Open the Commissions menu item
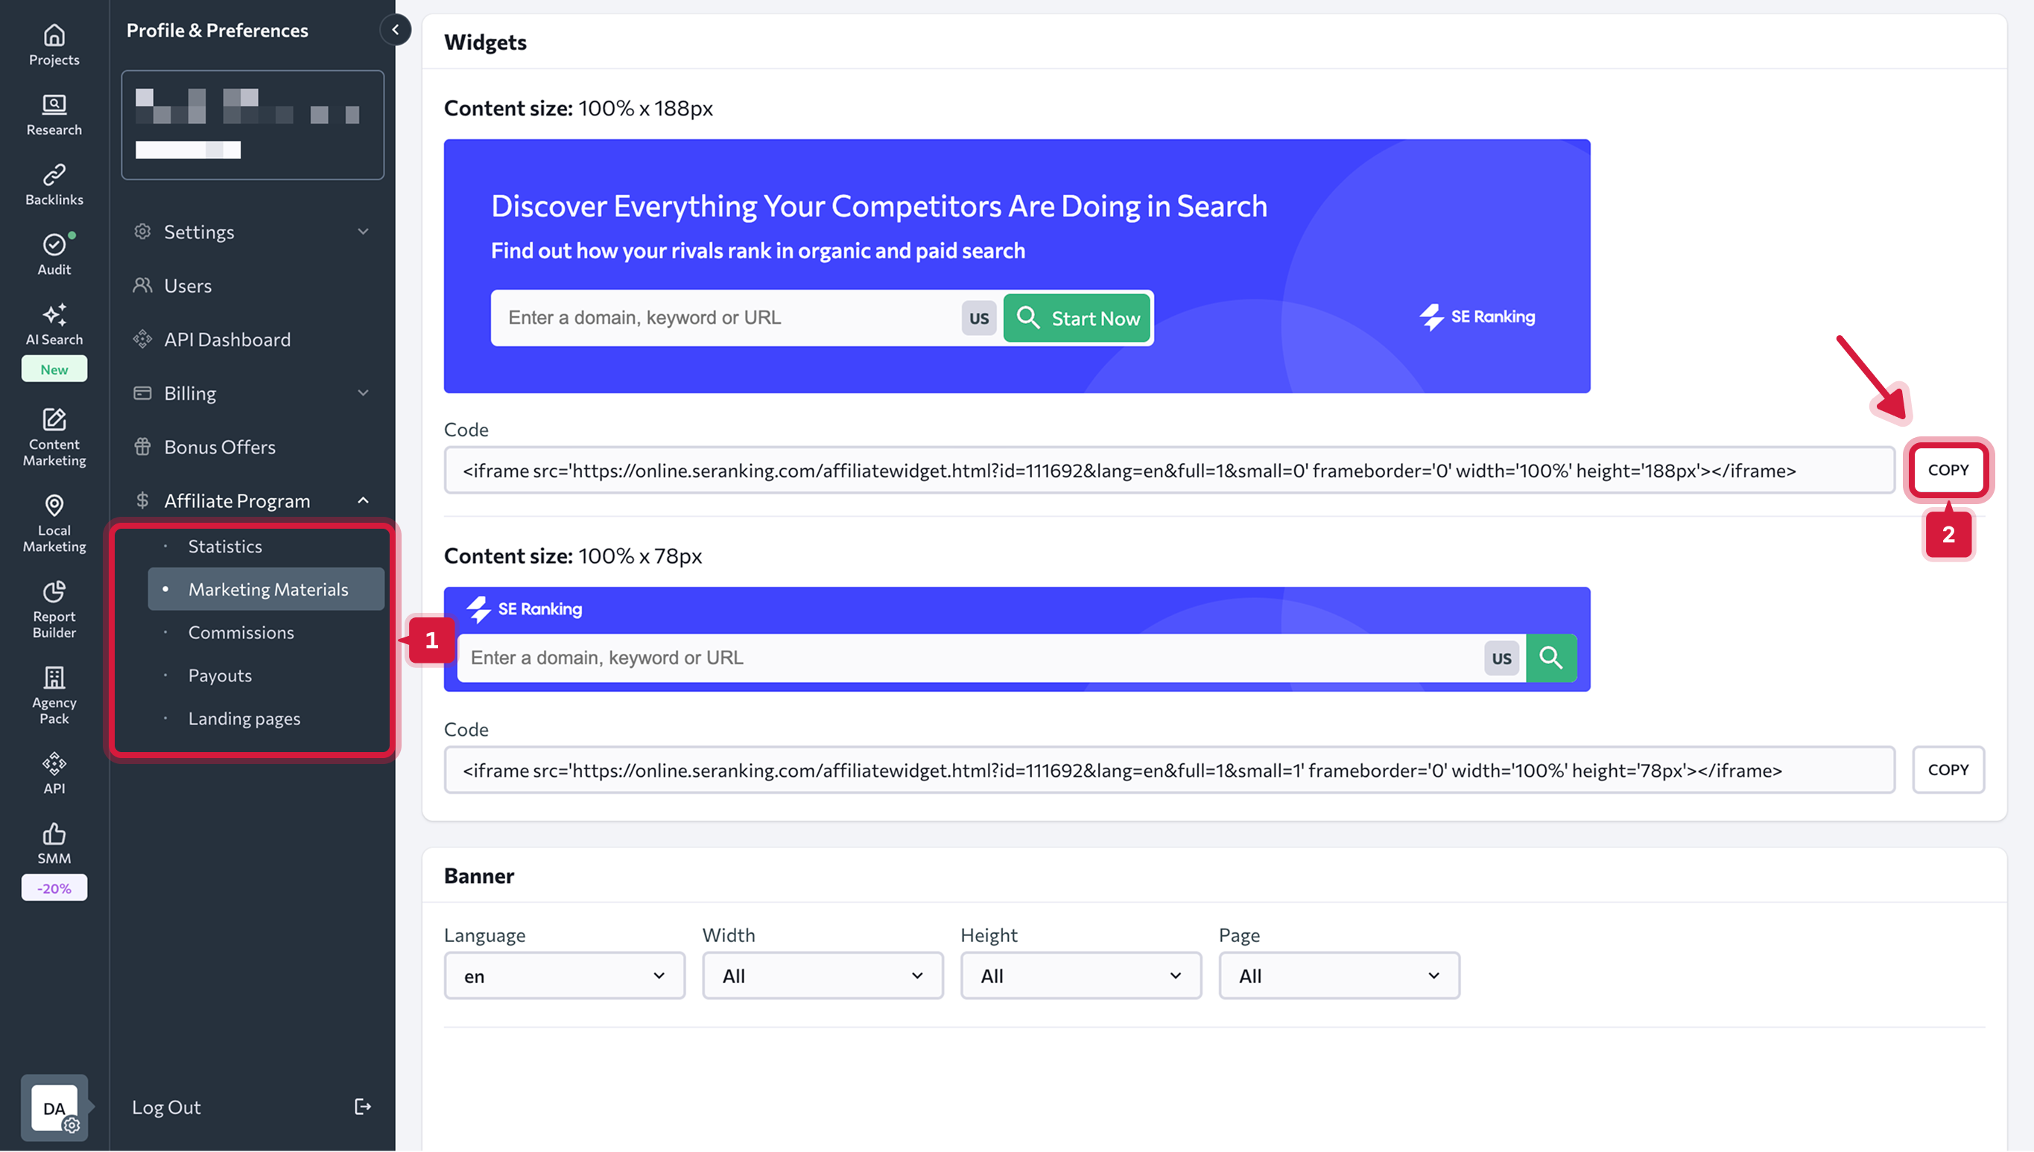This screenshot has width=2034, height=1152. pos(241,632)
